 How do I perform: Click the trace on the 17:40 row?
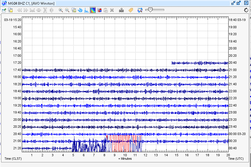125,70
